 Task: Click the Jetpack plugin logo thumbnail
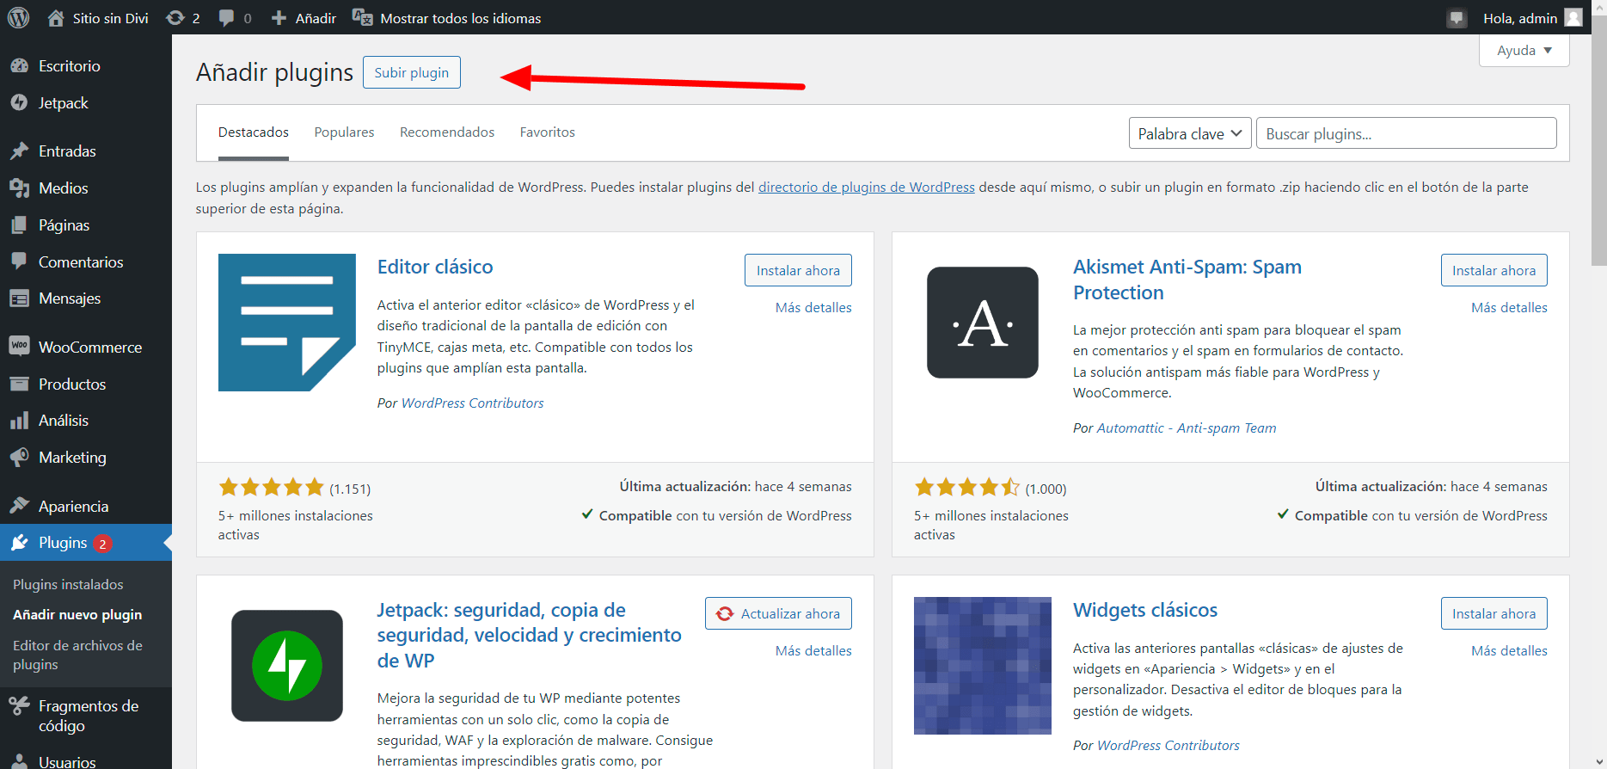click(287, 666)
